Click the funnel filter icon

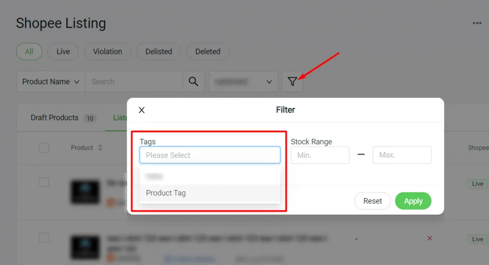pyautogui.click(x=292, y=82)
